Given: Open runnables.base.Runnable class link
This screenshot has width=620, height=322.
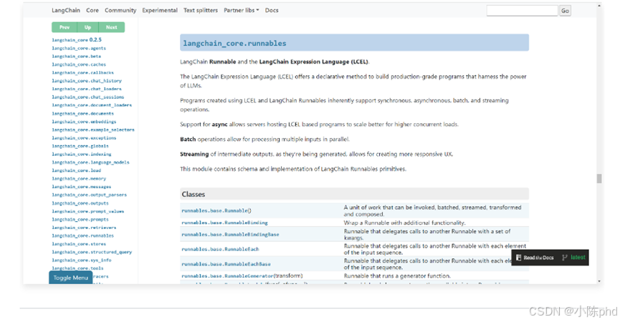Looking at the screenshot, I should coord(216,210).
